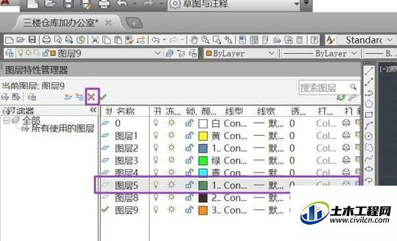Toggle the lock icon for 图层1
The height and width of the screenshot is (241, 397).
pos(189,136)
